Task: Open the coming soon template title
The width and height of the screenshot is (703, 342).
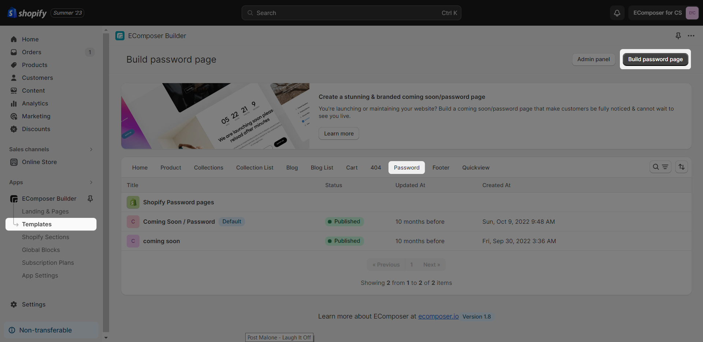Action: point(161,241)
